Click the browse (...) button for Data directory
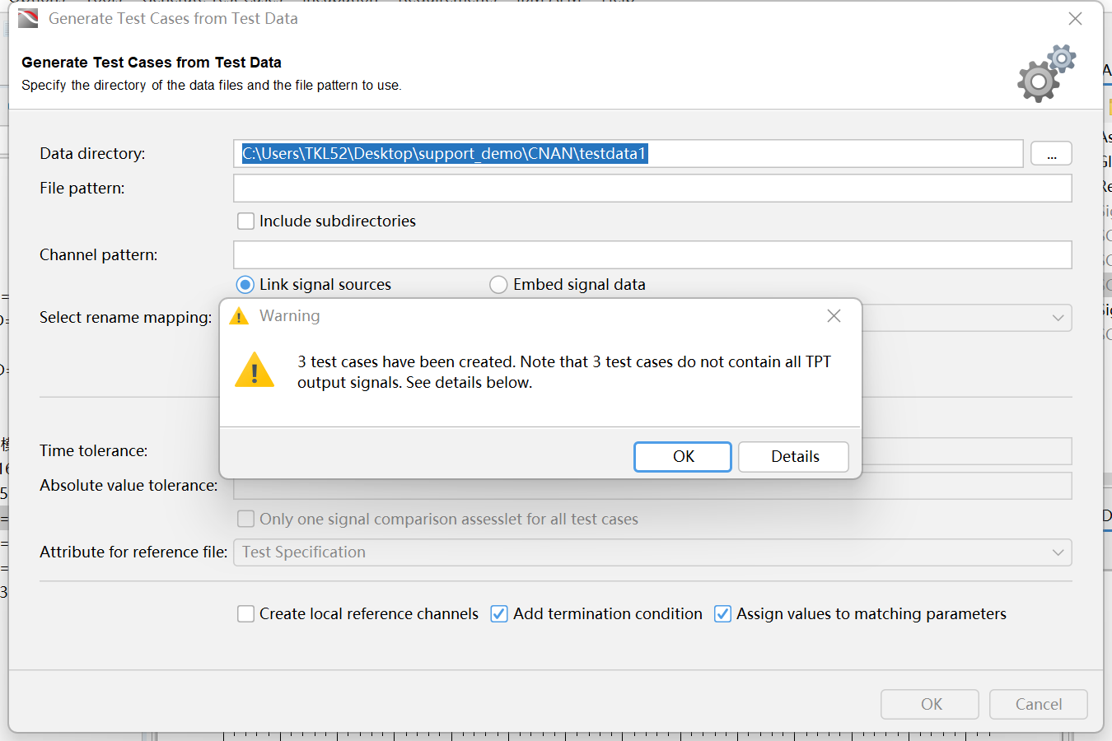 coord(1051,154)
